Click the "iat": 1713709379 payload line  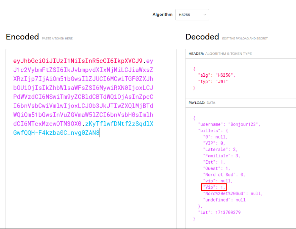pyautogui.click(x=221, y=212)
